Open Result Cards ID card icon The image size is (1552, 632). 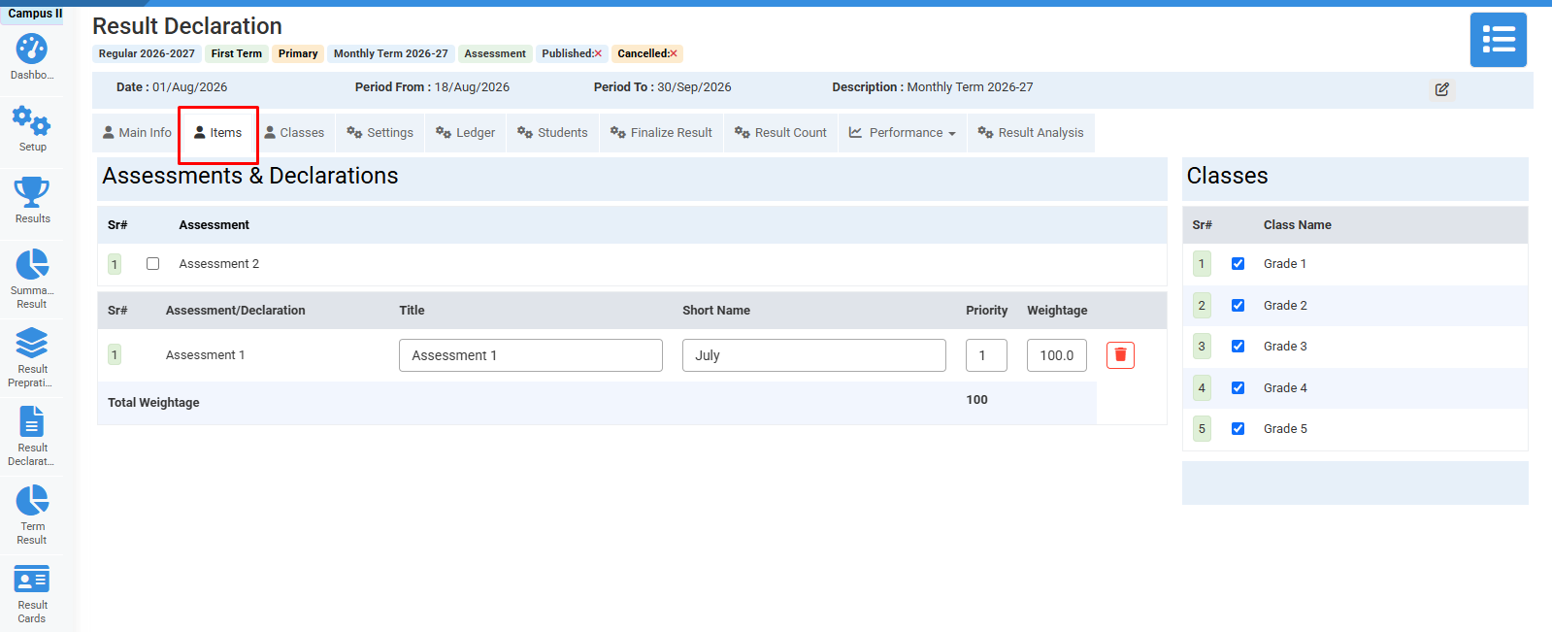[32, 580]
